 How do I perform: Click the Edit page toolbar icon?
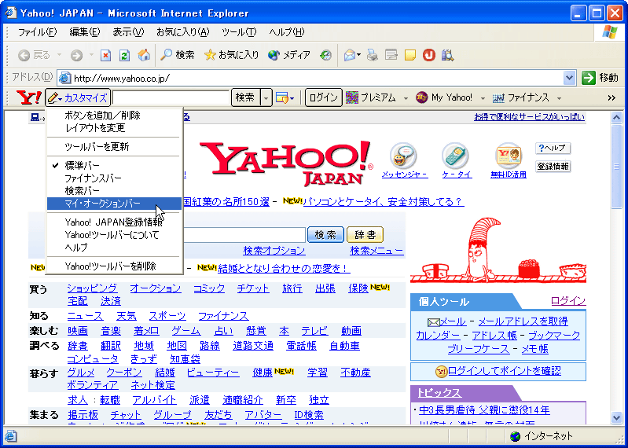(391, 55)
